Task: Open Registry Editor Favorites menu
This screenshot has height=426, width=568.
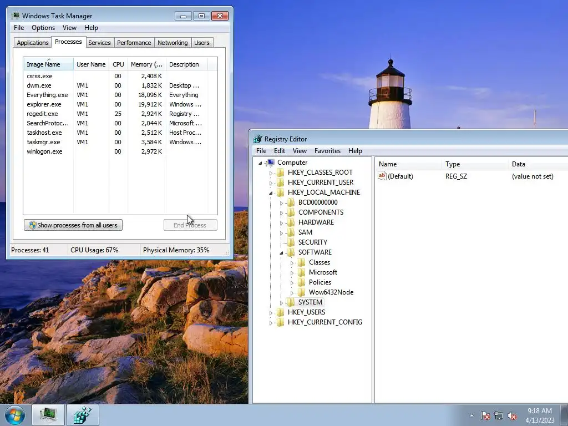Action: pyautogui.click(x=327, y=151)
